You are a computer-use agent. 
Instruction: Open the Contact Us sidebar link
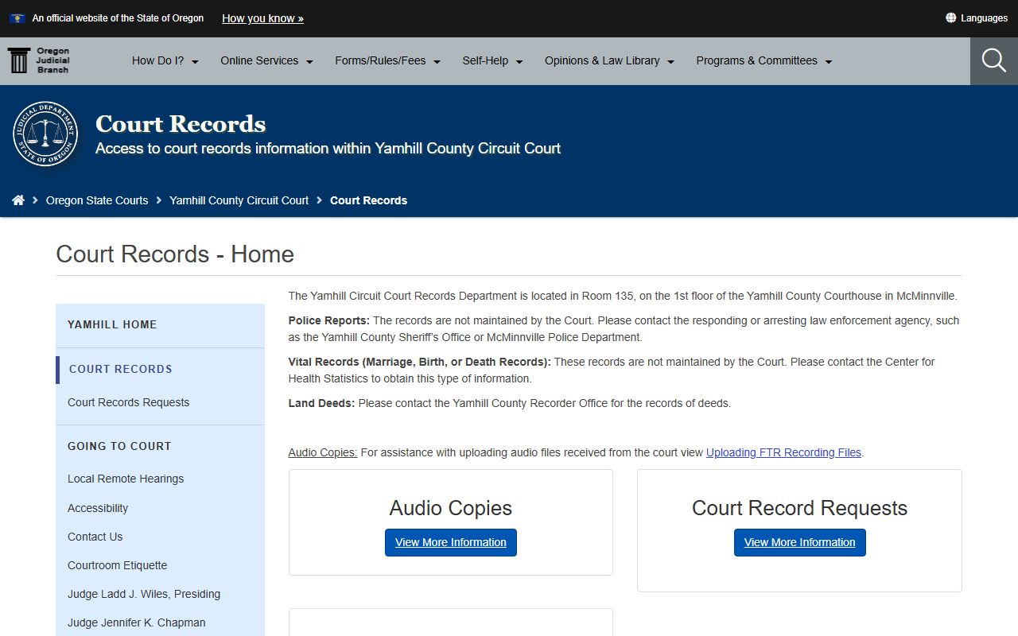[95, 537]
